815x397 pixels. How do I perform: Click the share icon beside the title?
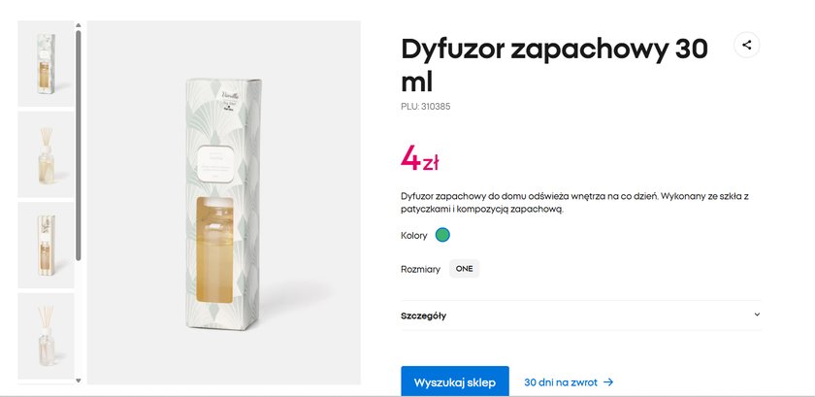click(x=746, y=45)
